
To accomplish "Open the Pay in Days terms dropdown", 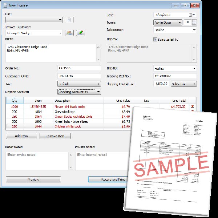I will click(x=168, y=23).
